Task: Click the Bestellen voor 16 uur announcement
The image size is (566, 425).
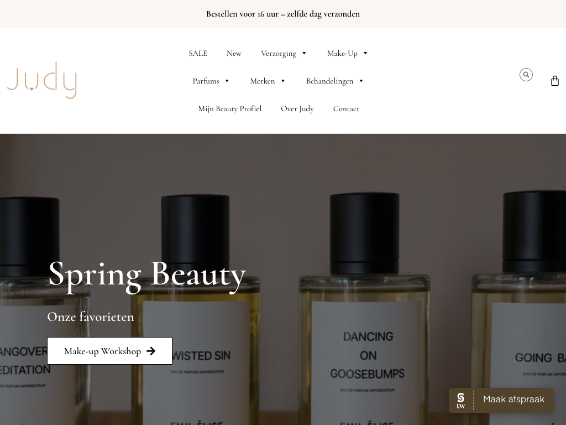Action: pyautogui.click(x=283, y=14)
